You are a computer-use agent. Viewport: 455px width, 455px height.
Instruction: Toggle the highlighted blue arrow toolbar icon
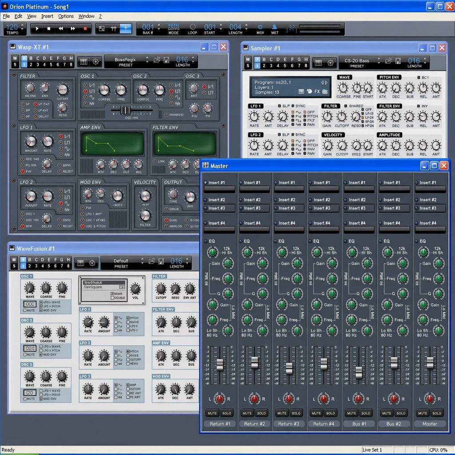click(x=126, y=29)
